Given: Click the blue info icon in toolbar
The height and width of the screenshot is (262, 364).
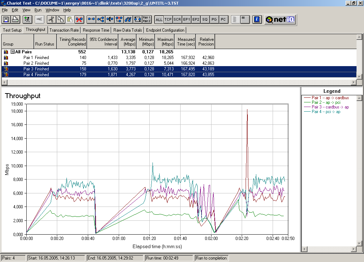Looking at the screenshot, I should pos(257,20).
